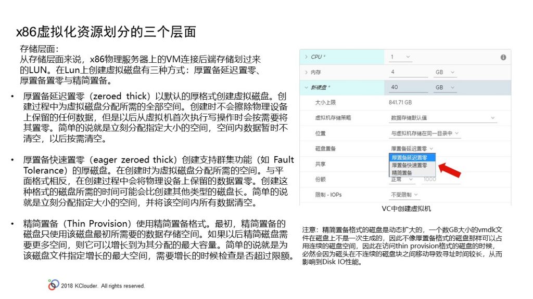Click the disabled shares value field 1000
The height and width of the screenshot is (299, 533).
click(x=441, y=179)
